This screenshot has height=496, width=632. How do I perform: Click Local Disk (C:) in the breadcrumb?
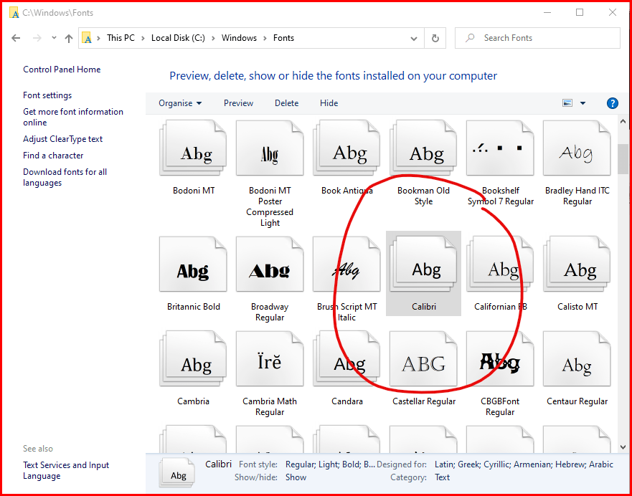178,38
